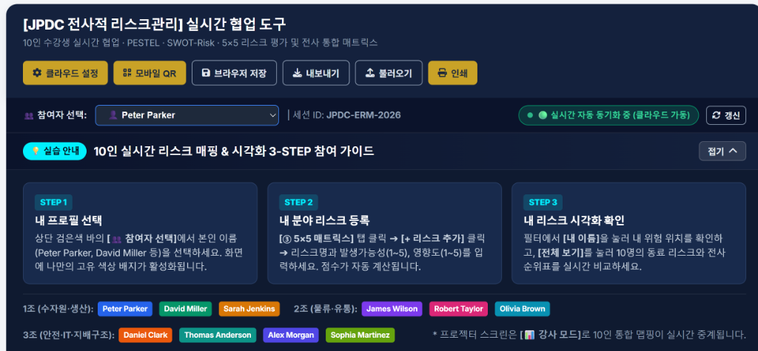Export data with the 내보내기 button
The height and width of the screenshot is (351, 758).
316,73
